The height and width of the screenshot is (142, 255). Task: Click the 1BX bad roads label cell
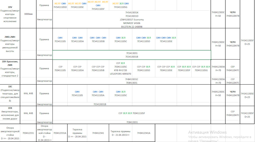coord(10,113)
